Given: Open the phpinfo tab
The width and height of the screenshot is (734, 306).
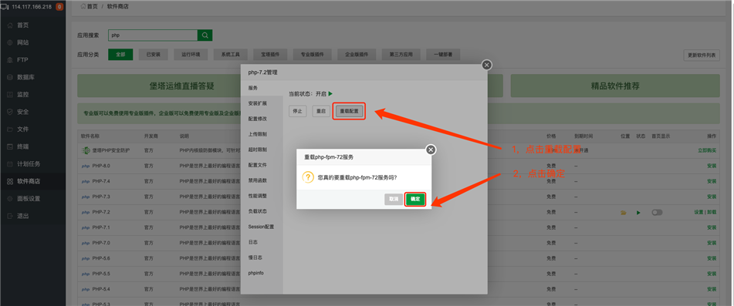Looking at the screenshot, I should pos(262,273).
